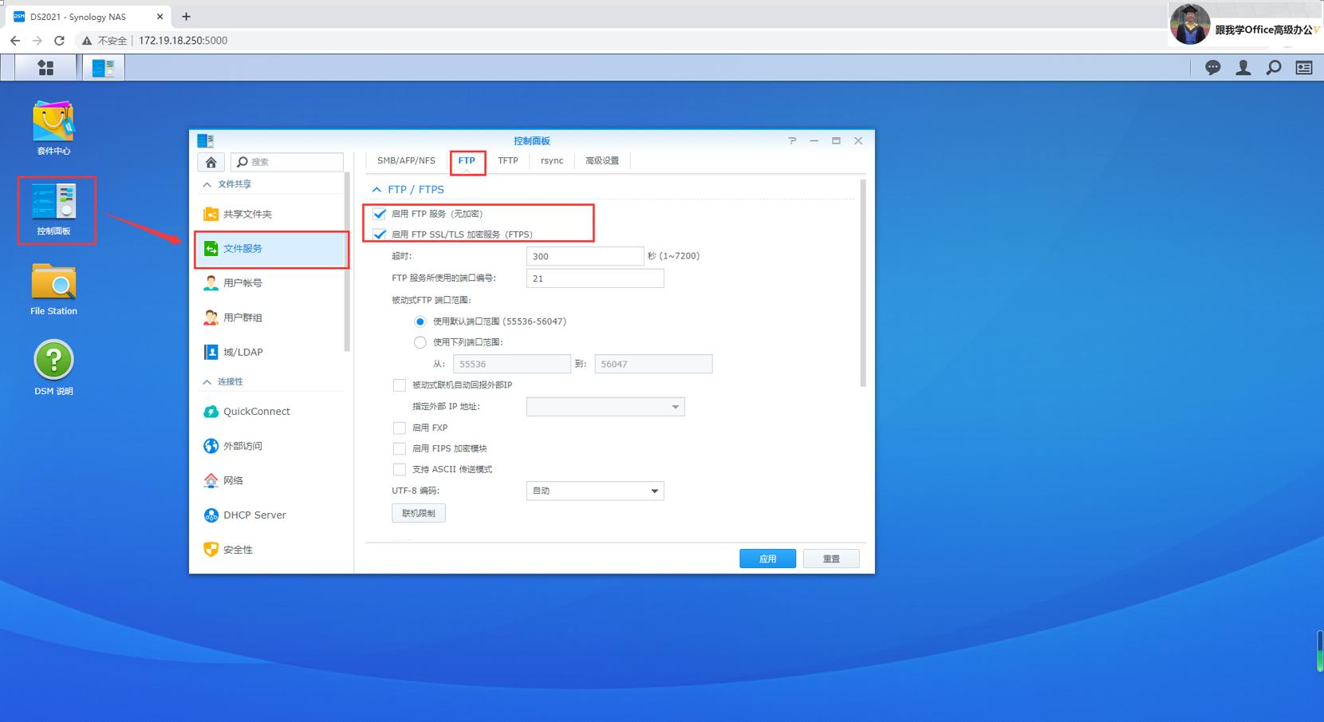Image resolution: width=1324 pixels, height=722 pixels.
Task: Switch to the TFTP tab
Action: (x=508, y=160)
